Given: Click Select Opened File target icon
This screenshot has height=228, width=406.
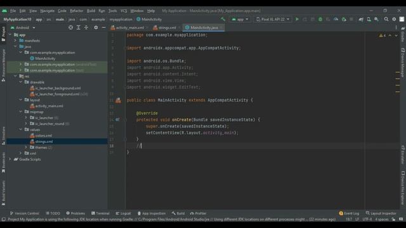Looking at the screenshot, I should pos(70,28).
